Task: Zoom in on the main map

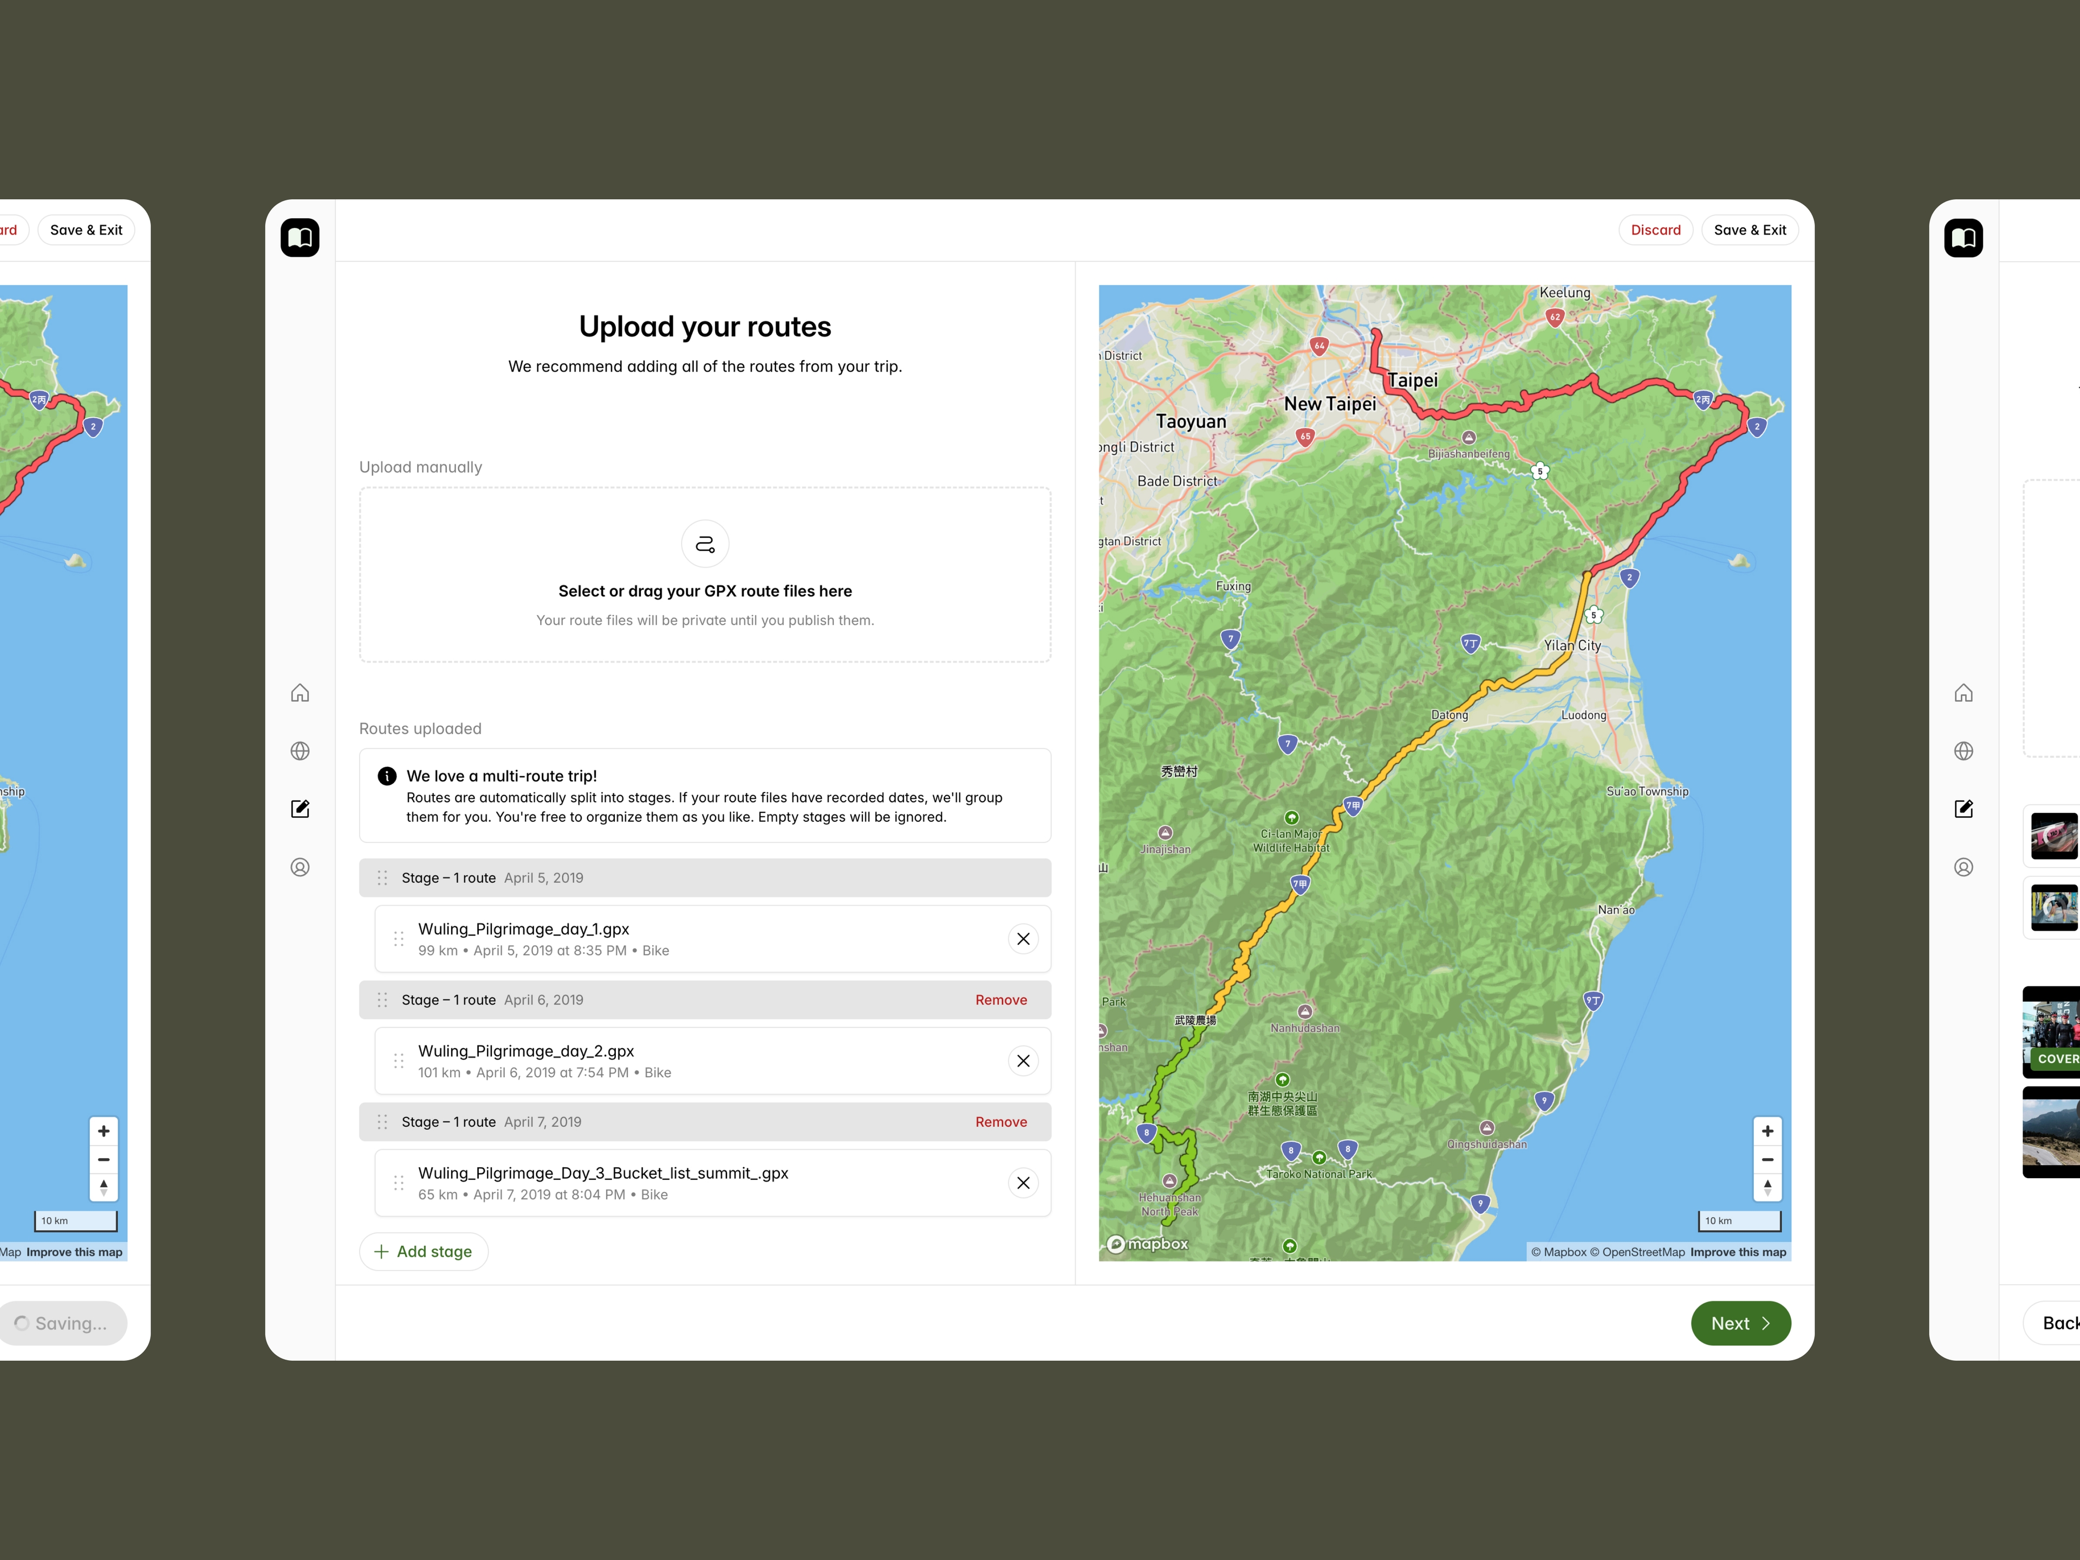Action: coord(1767,1131)
